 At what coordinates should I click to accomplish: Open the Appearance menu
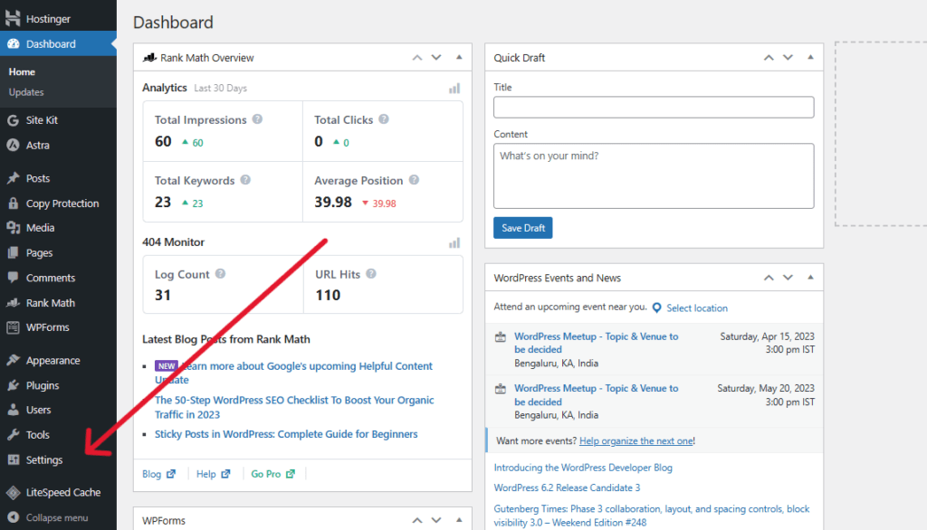click(x=53, y=361)
